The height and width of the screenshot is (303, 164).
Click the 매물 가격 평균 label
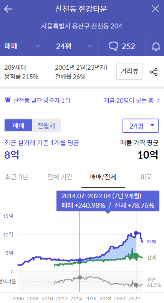139,143
